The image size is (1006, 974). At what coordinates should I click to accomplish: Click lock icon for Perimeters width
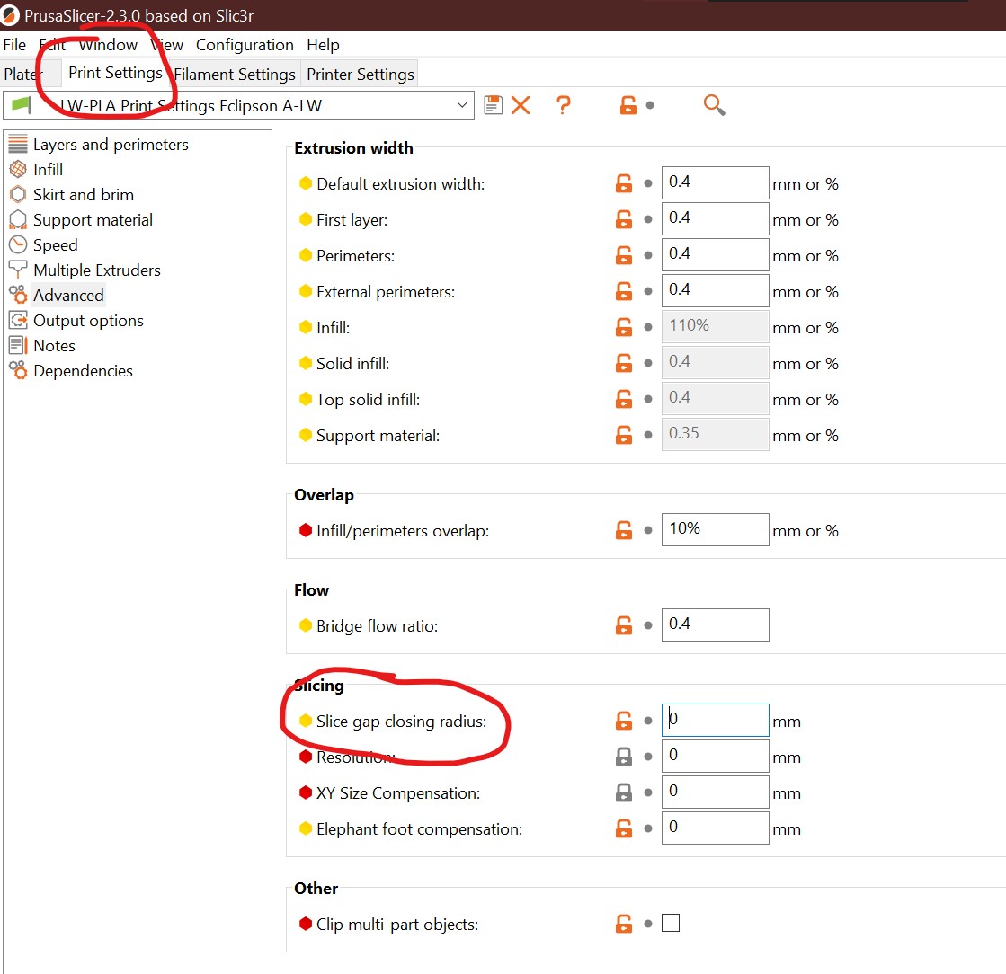624,255
